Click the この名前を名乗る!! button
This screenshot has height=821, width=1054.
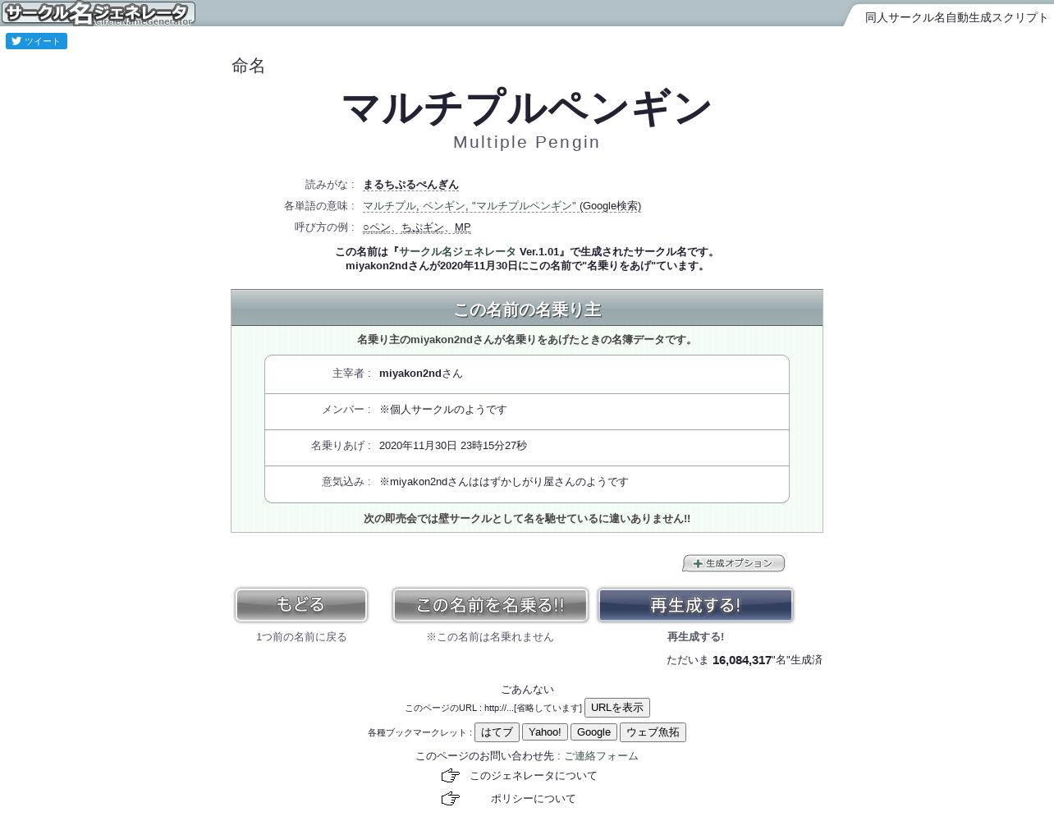pos(490,605)
